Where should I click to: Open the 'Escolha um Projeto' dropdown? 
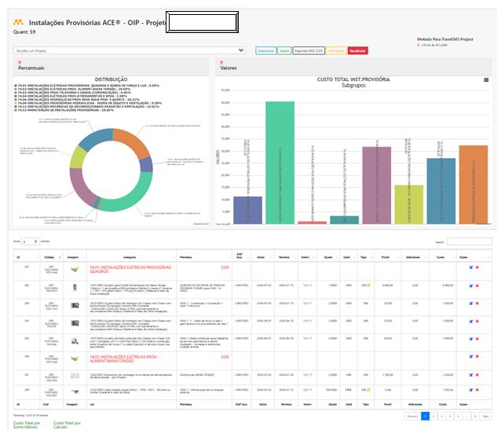pos(130,50)
